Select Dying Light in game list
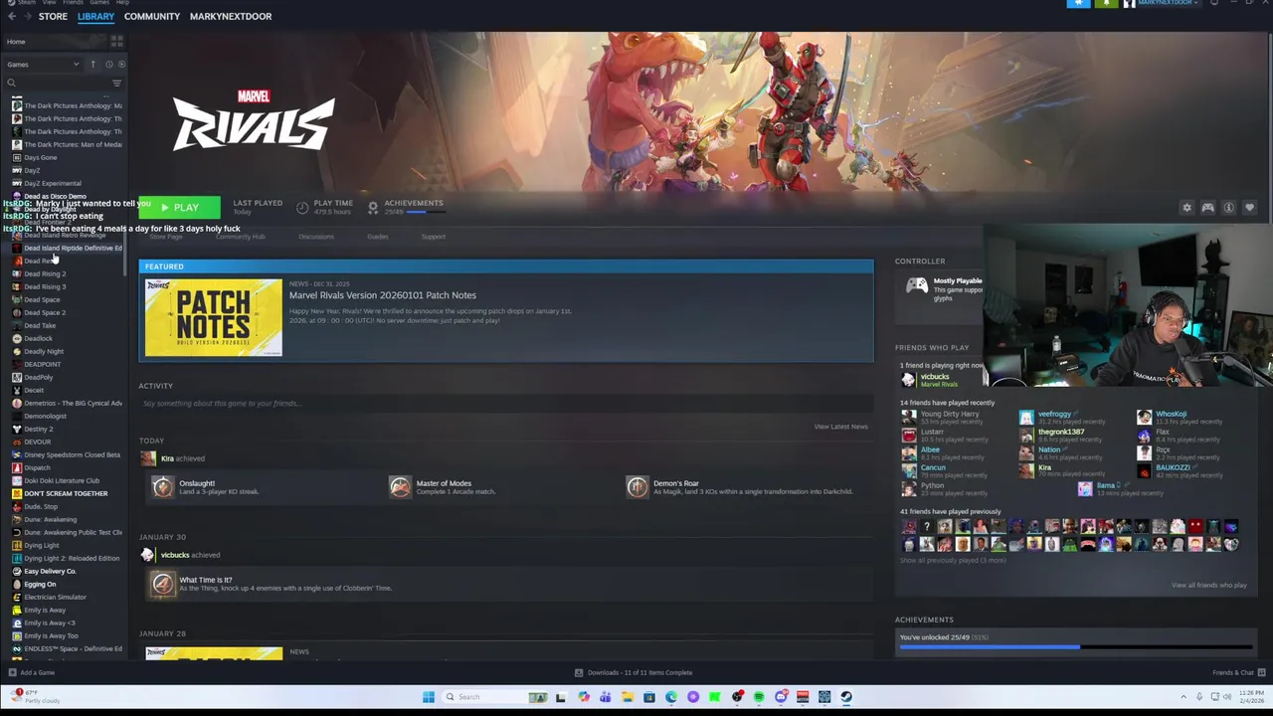1273x716 pixels. pyautogui.click(x=42, y=545)
